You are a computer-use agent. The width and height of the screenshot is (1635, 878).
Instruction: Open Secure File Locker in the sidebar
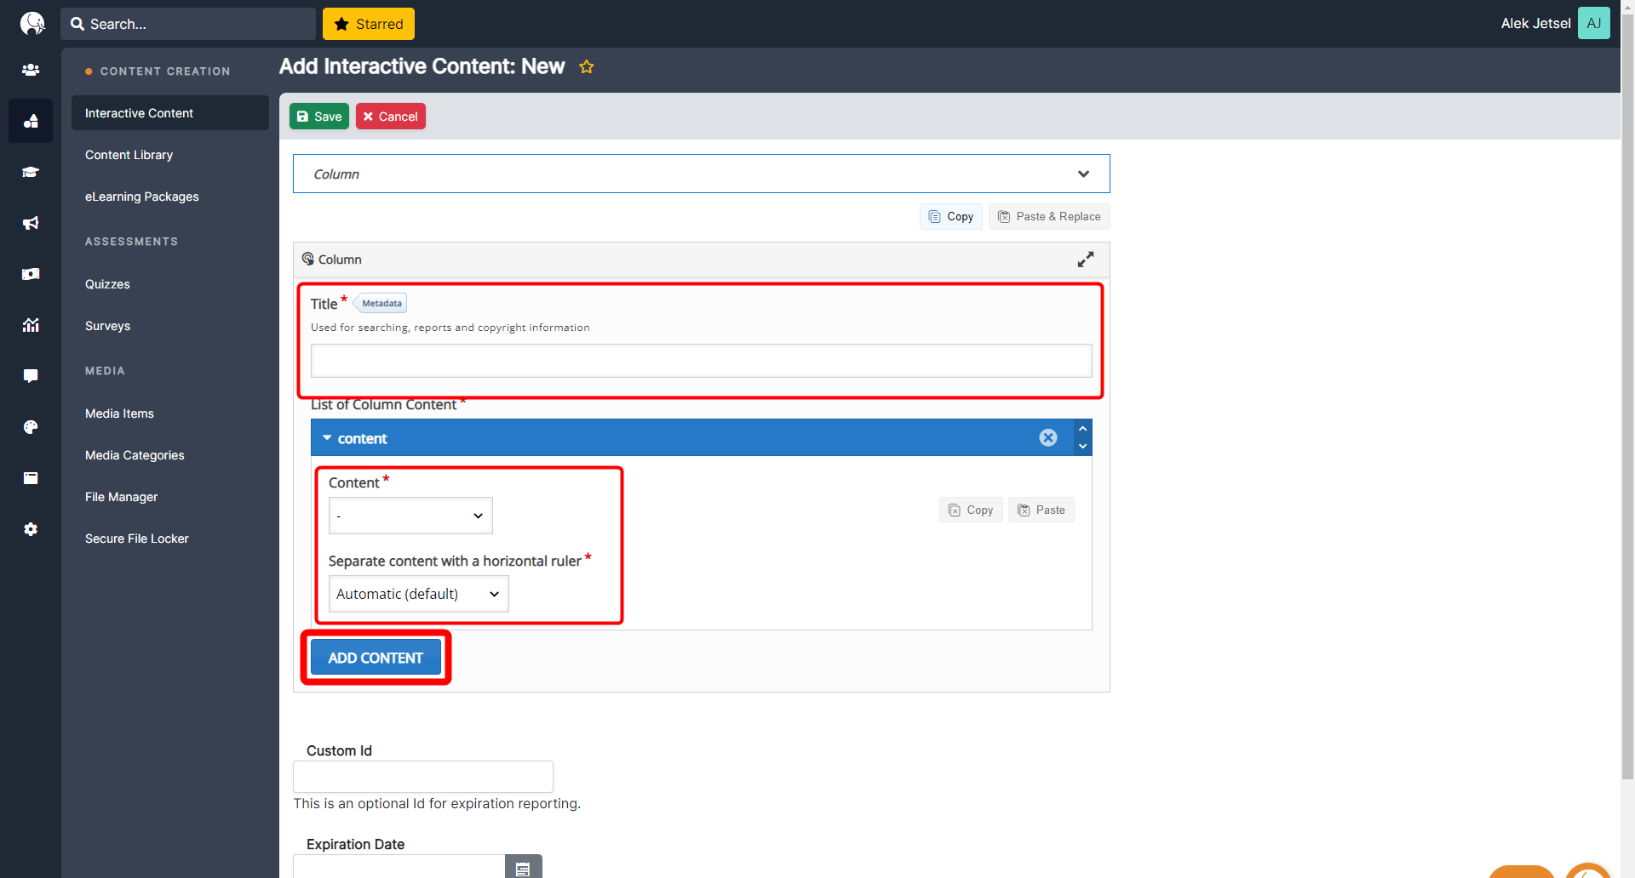tap(136, 539)
